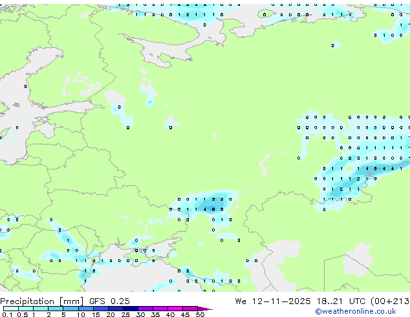Click the '0.1' legend scale label
The width and height of the screenshot is (410, 317).
[x=7, y=314]
